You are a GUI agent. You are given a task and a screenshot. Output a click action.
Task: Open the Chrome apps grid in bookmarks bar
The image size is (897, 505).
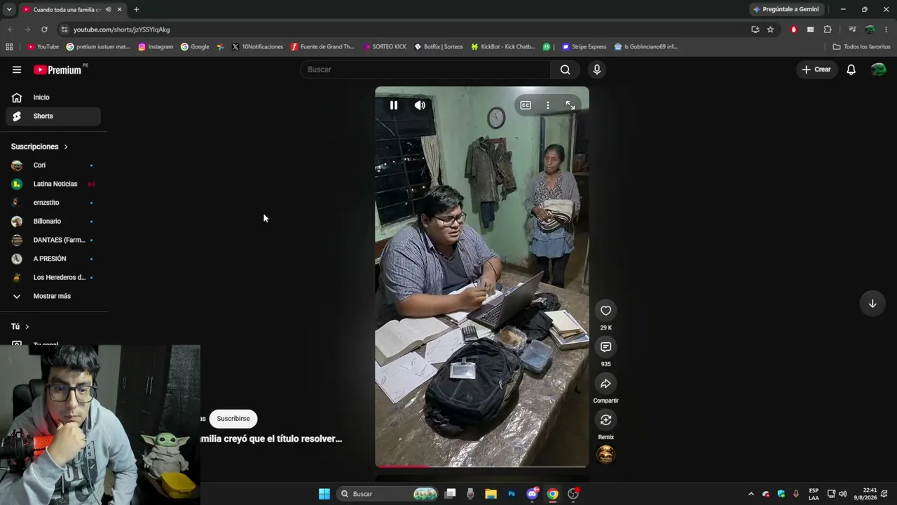9,47
